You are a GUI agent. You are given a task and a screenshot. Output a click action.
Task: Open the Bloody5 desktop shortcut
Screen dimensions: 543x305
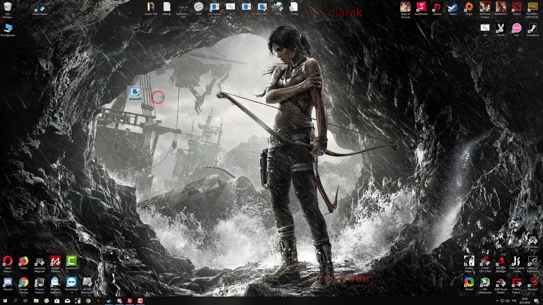coord(533,284)
